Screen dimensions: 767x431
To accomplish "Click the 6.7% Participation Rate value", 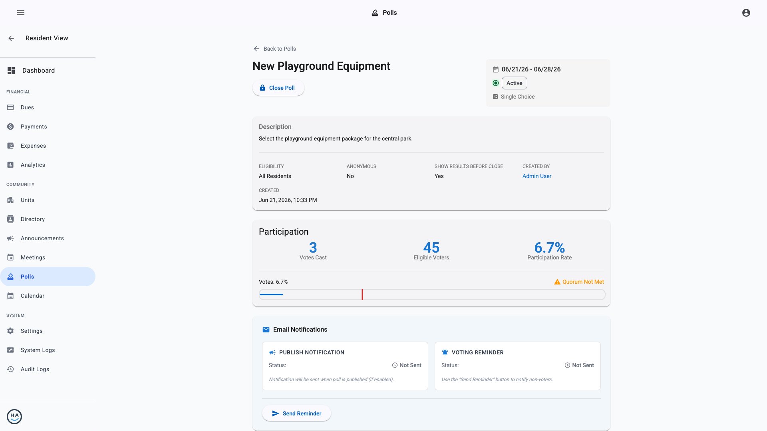I will pos(549,248).
